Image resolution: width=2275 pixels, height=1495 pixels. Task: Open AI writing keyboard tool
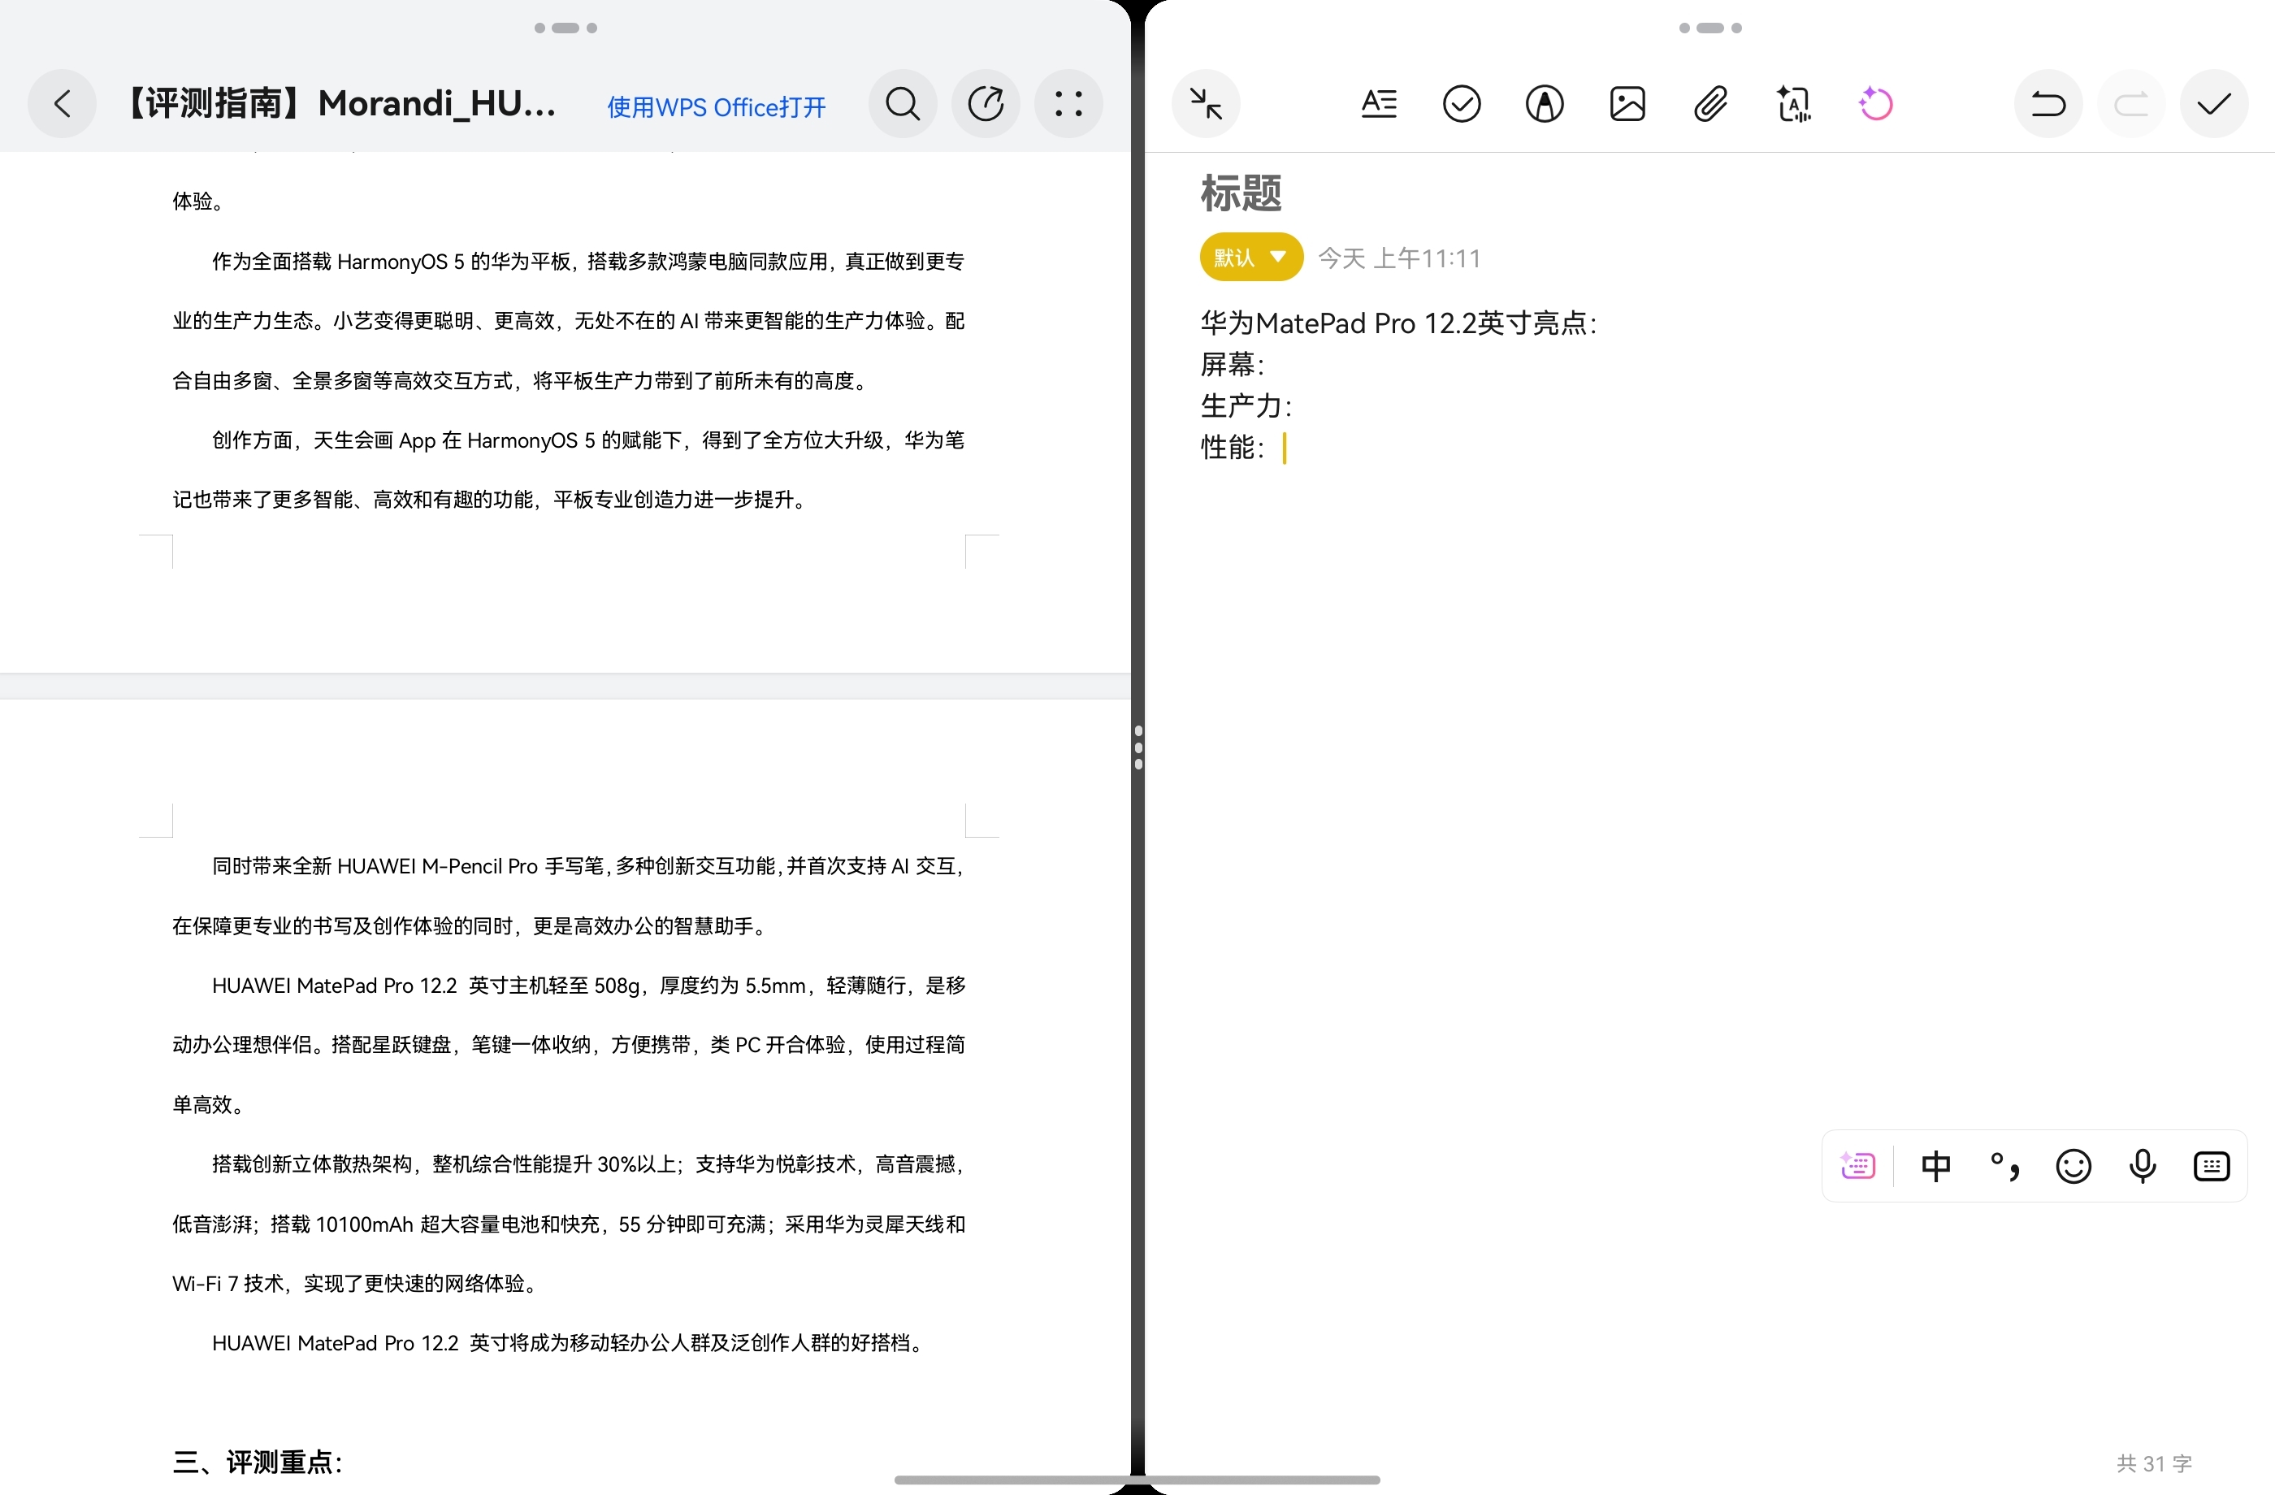1857,1165
